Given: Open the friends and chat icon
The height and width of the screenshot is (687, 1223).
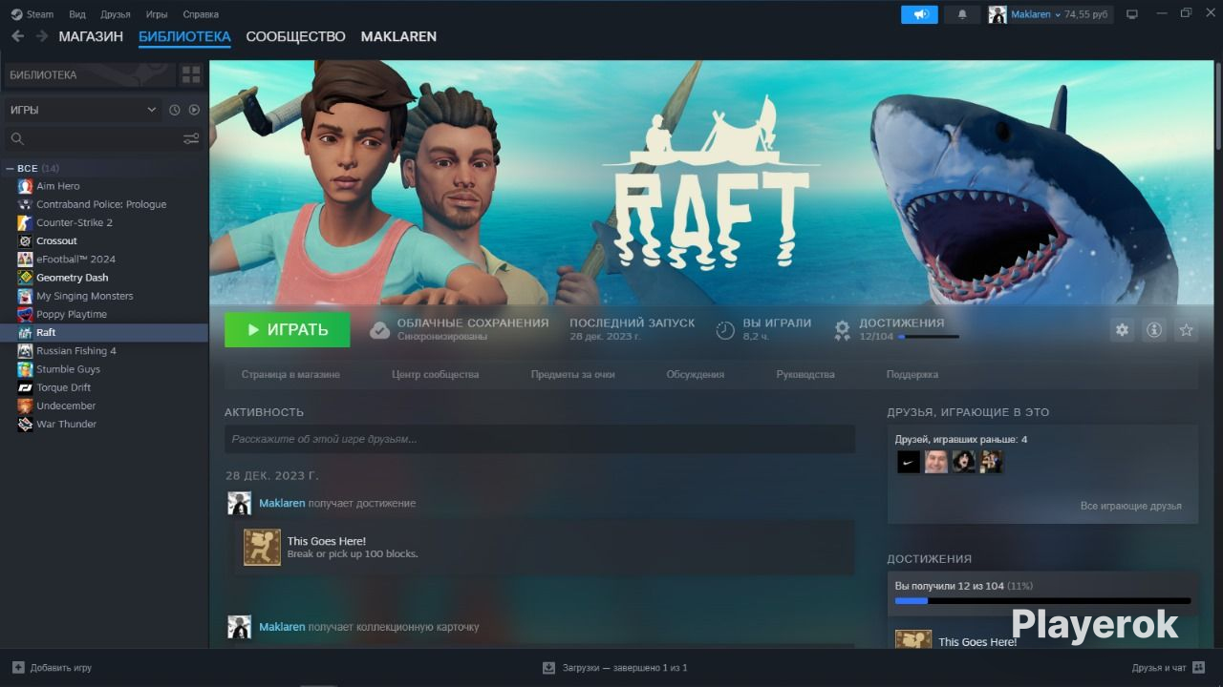Looking at the screenshot, I should click(x=1198, y=668).
